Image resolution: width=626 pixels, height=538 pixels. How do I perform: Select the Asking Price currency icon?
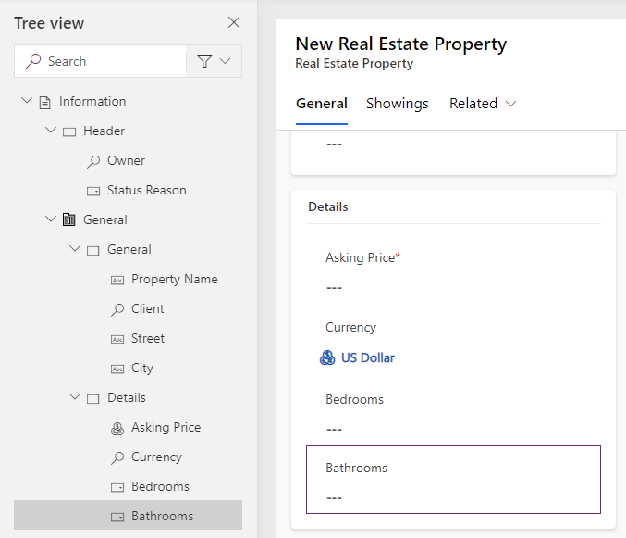(x=117, y=427)
